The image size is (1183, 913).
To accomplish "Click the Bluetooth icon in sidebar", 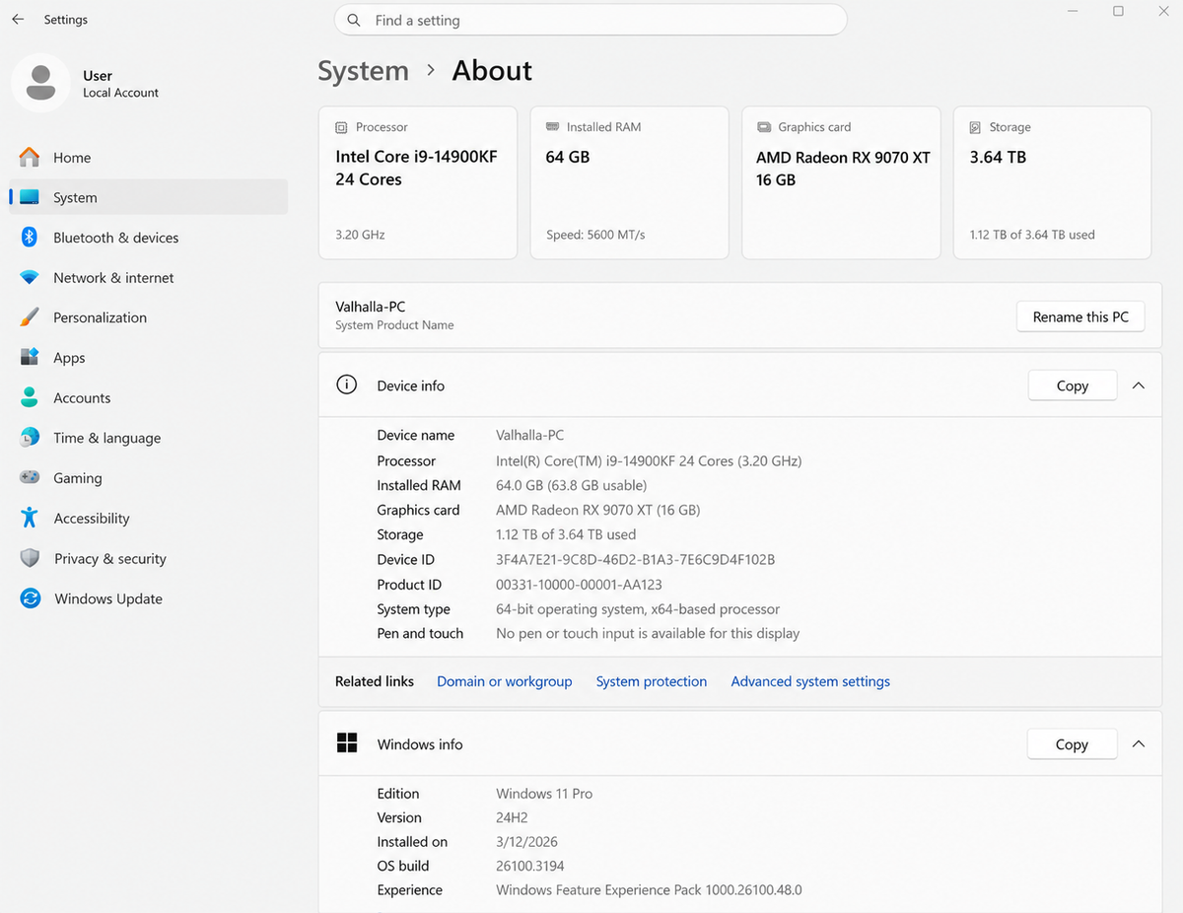I will (30, 238).
